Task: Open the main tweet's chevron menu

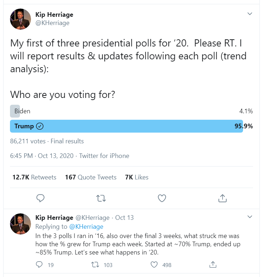Action: tap(250, 14)
